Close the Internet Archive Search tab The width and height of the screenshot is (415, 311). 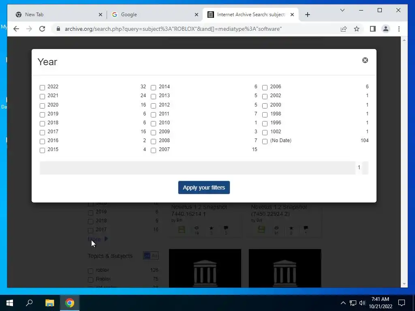click(x=292, y=15)
